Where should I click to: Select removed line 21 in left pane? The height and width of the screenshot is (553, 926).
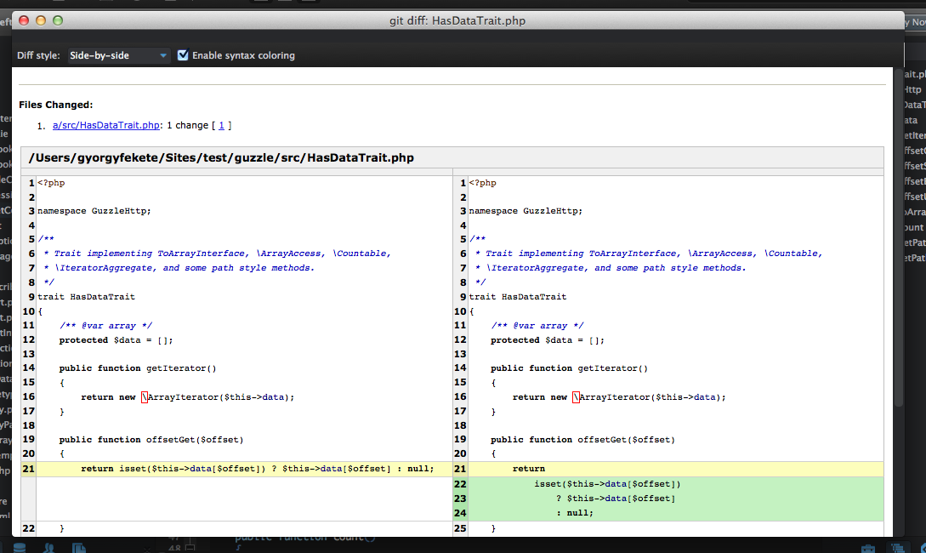257,469
